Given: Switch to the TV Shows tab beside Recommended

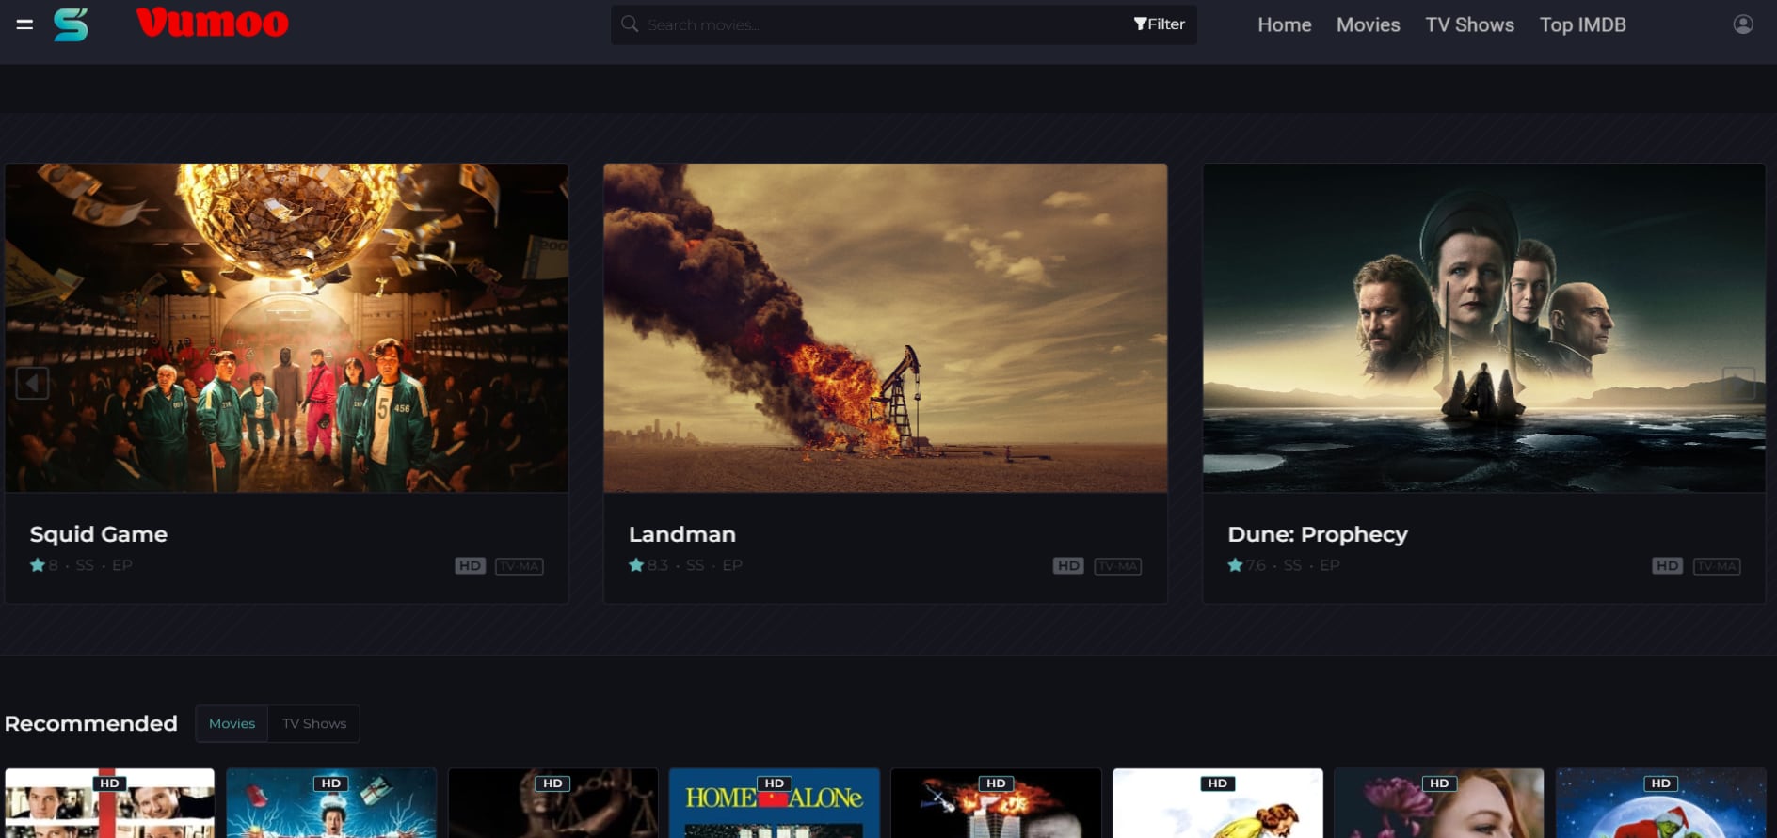Looking at the screenshot, I should (314, 723).
